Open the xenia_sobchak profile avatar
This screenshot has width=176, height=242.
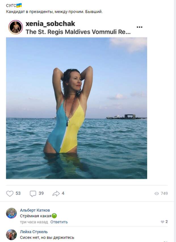click(x=16, y=27)
